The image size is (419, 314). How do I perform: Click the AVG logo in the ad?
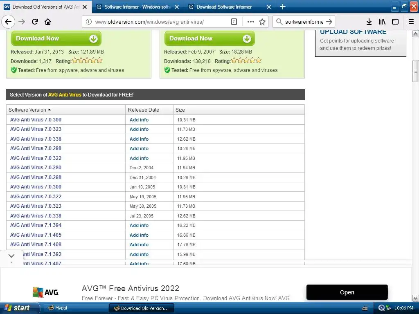45,292
